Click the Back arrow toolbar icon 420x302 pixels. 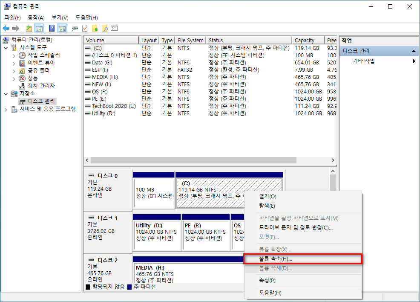click(x=6, y=28)
